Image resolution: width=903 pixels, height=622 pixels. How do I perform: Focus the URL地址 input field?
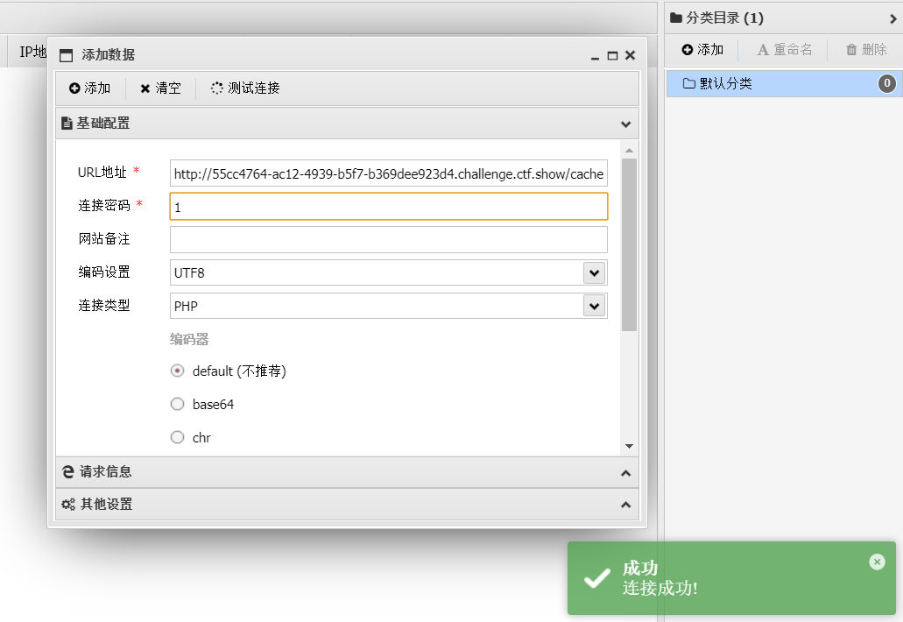pos(389,173)
